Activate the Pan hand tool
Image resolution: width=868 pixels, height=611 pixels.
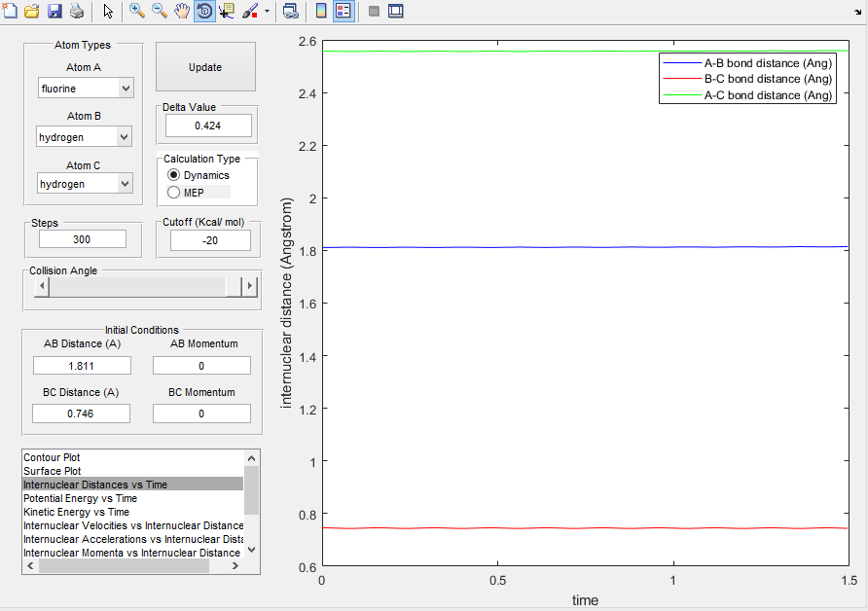coord(182,12)
